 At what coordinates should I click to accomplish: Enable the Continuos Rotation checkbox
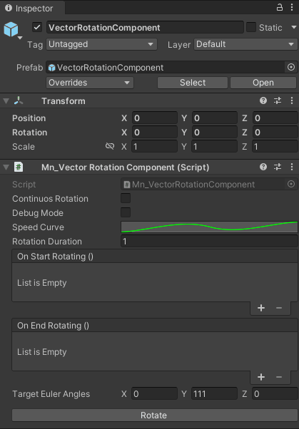pos(126,198)
